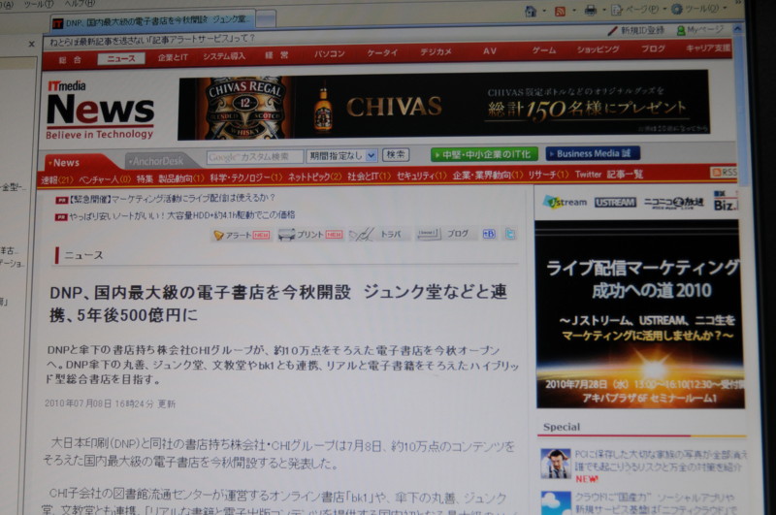Open ベンチャー人(0) category link
Screen dimensions: 776x515
click(105, 179)
